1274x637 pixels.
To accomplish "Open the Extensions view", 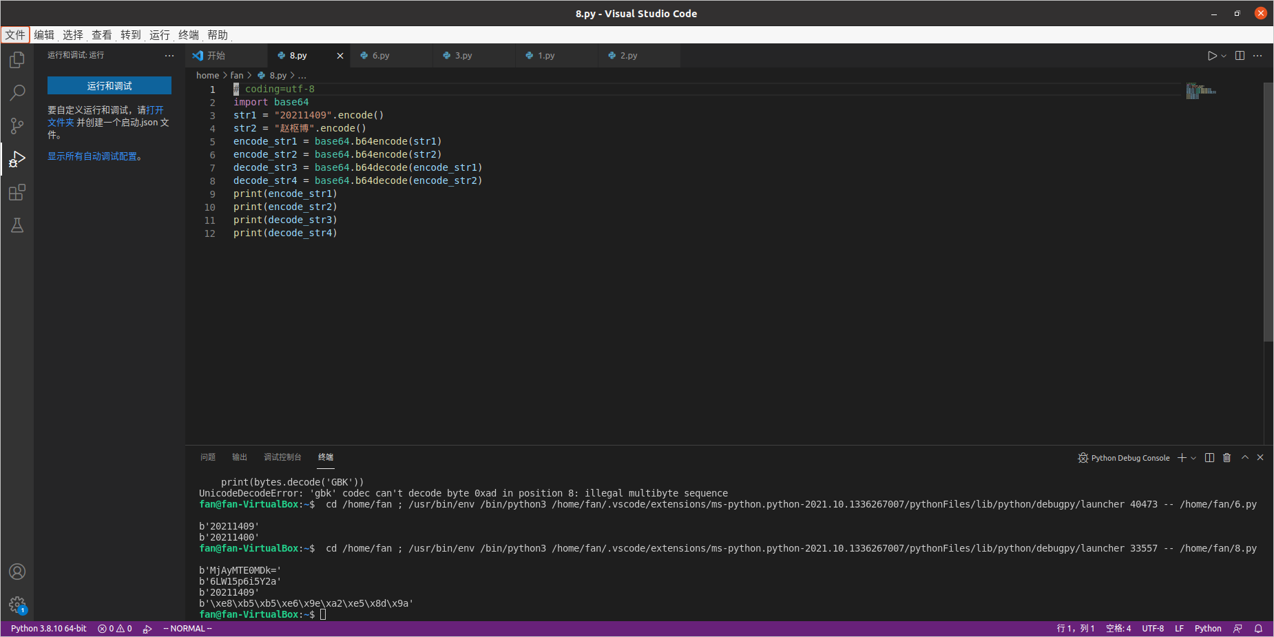I will coord(17,192).
